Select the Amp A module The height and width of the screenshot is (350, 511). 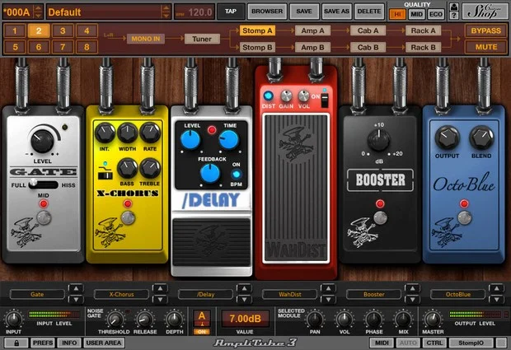click(313, 30)
